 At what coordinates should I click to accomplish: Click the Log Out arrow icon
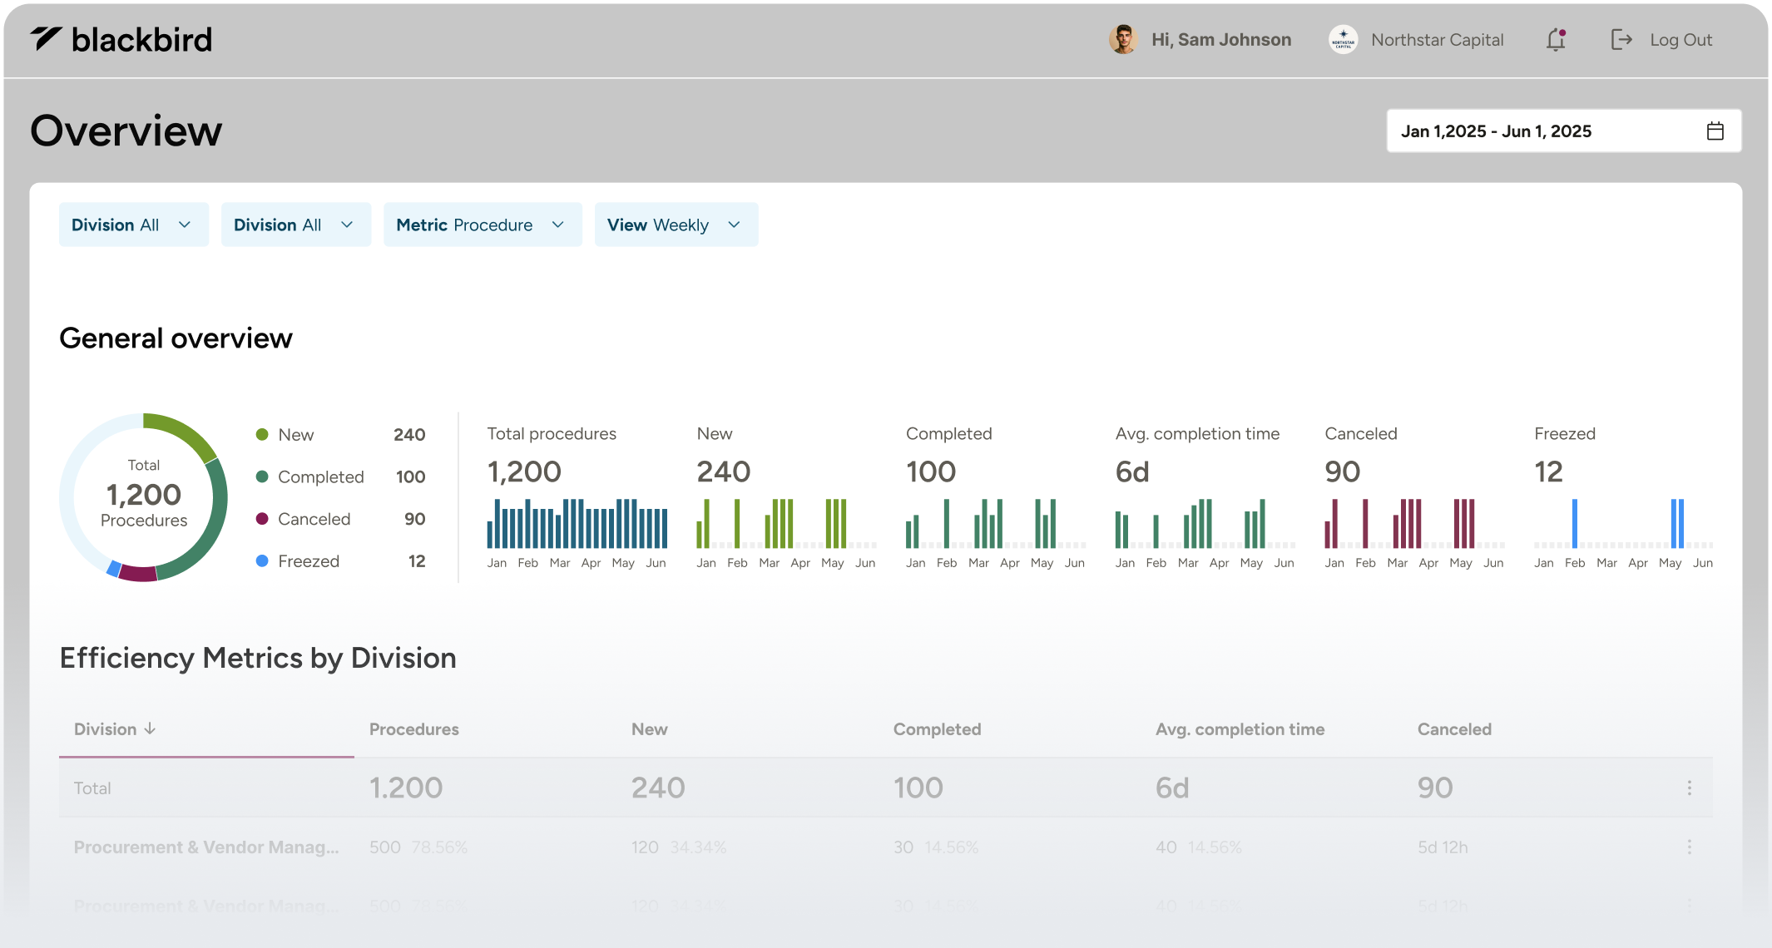[1621, 40]
